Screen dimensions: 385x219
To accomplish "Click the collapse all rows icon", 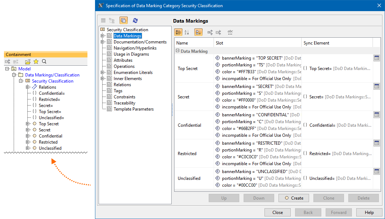I will 218,32.
